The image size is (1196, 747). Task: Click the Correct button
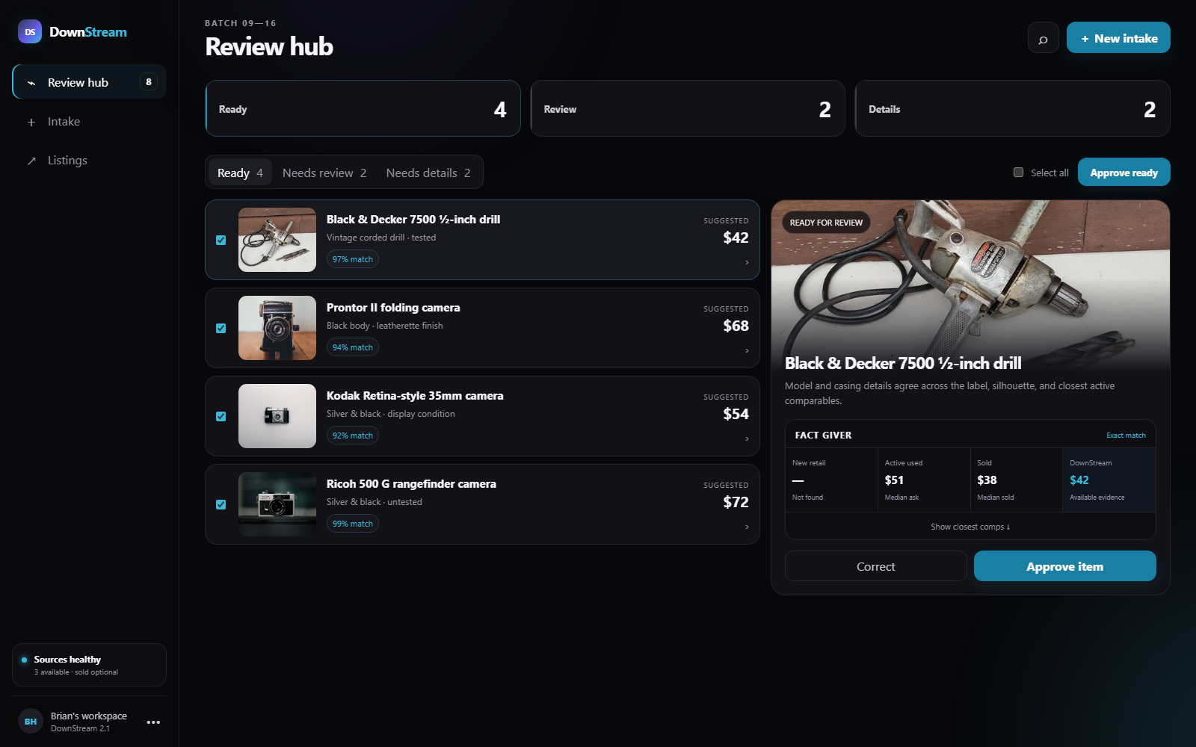(x=875, y=566)
